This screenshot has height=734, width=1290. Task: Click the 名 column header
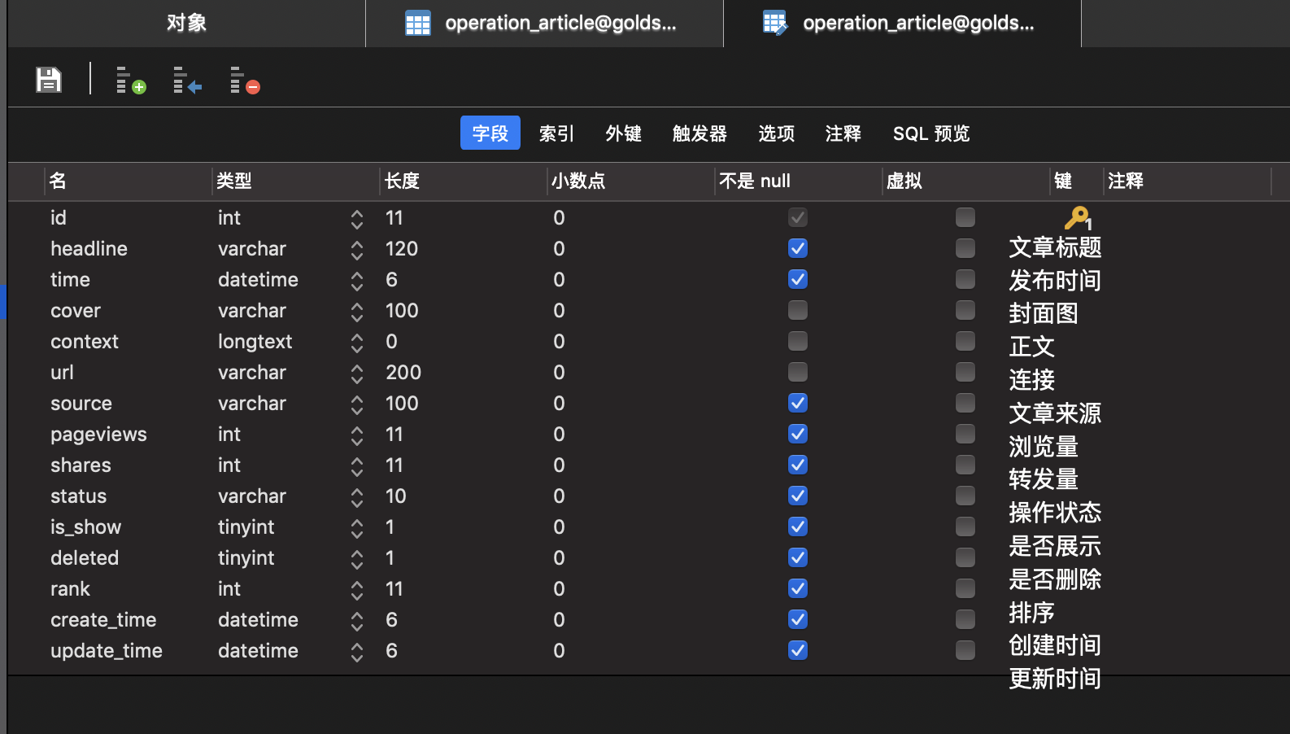tap(129, 181)
